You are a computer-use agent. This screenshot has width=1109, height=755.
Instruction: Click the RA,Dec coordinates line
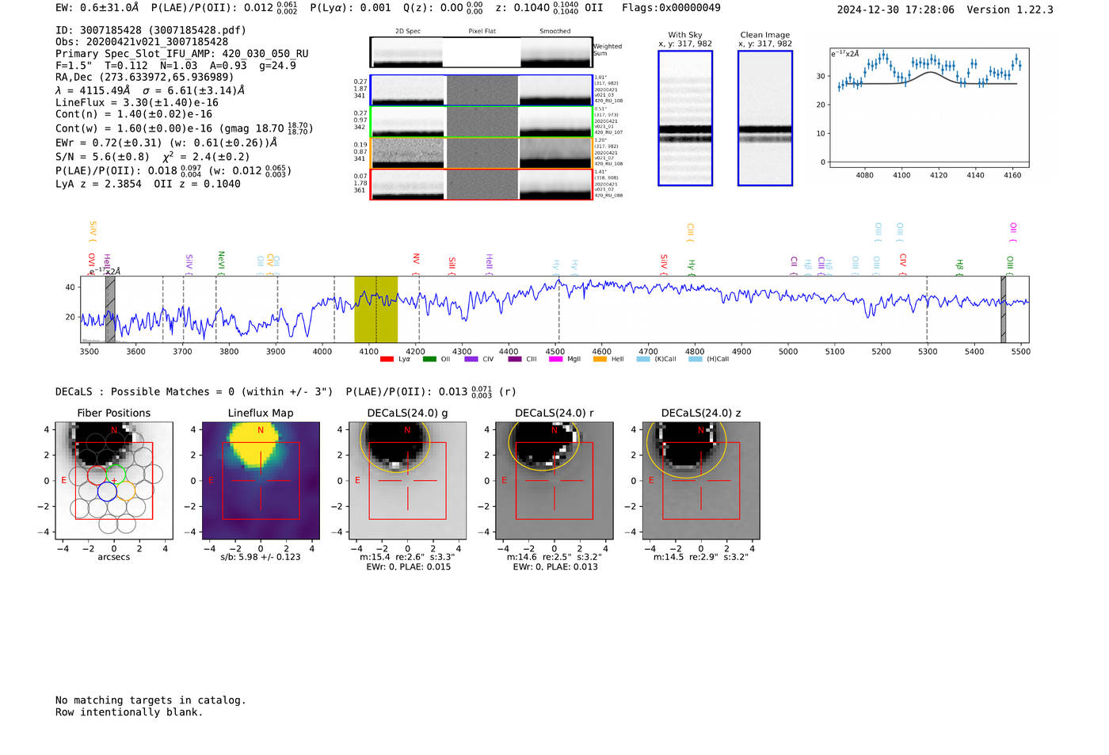pyautogui.click(x=145, y=77)
